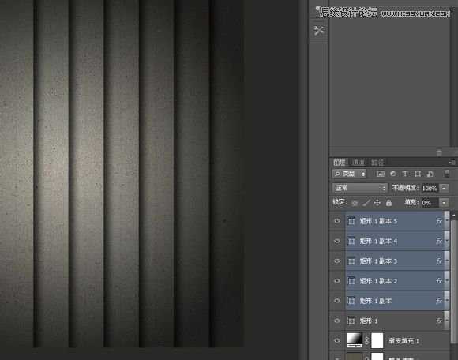The height and width of the screenshot is (360, 458).
Task: Expand effects arrow on 矩形 1 副本 4
Action: [447, 241]
